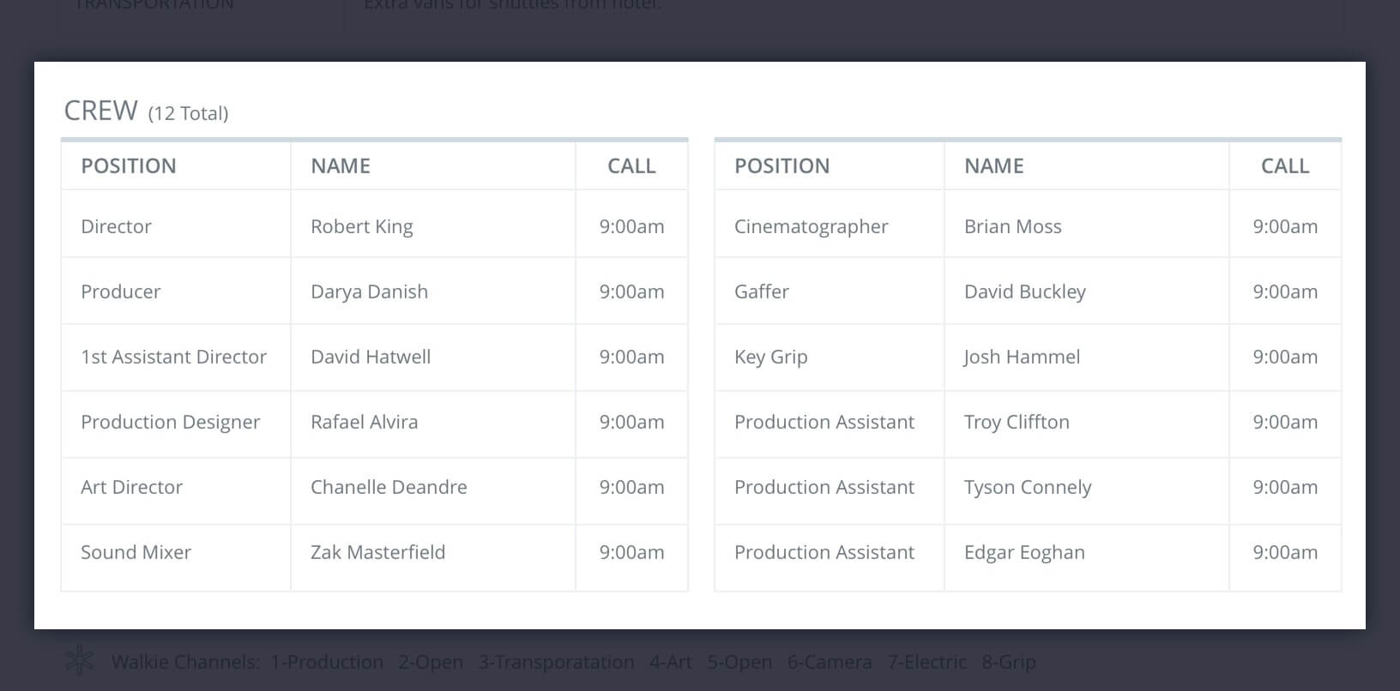The image size is (1400, 691).
Task: Click Tyson Connely's 9:00am call time
Action: (1284, 487)
